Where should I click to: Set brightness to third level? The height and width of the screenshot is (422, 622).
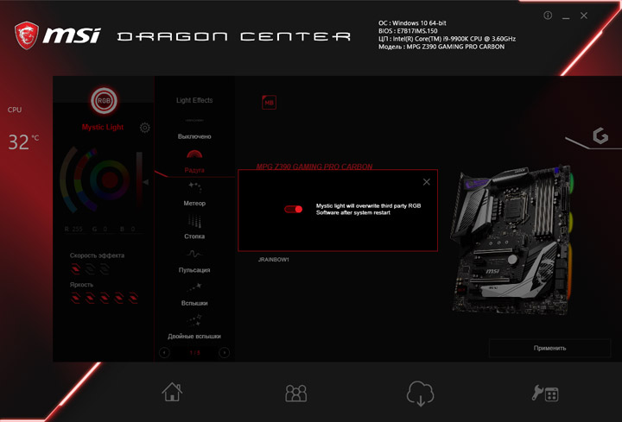(x=105, y=298)
